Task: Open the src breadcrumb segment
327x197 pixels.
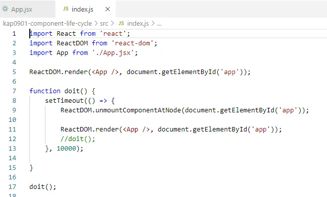Action: click(104, 24)
